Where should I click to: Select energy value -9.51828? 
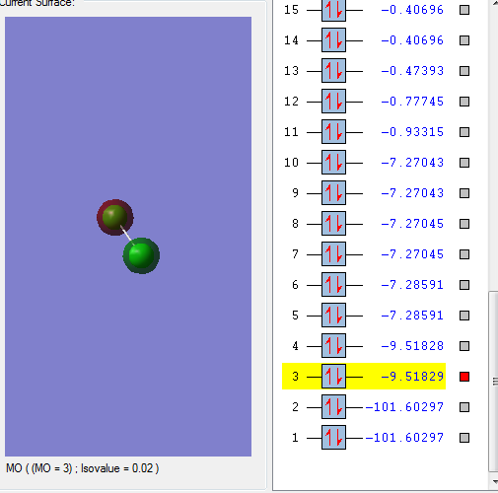412,346
